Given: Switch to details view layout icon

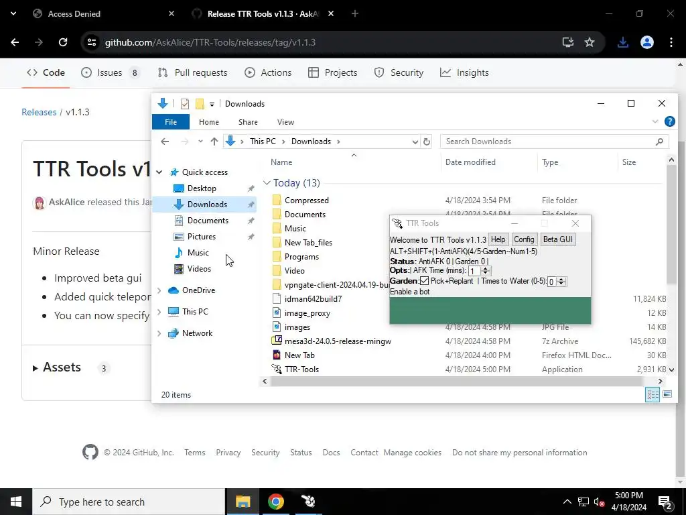Looking at the screenshot, I should pyautogui.click(x=653, y=395).
